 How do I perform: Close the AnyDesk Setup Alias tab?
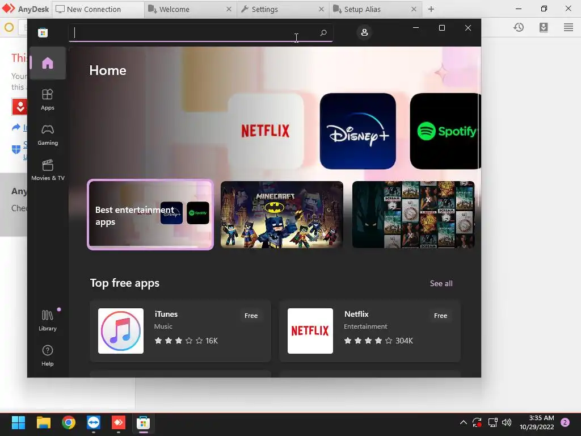pyautogui.click(x=414, y=9)
